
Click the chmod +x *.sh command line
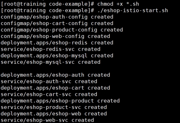[70, 4]
